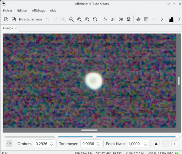182x154 pixels.
Task: Click the magnifier with circular arrow icon
Action: pos(95,19)
